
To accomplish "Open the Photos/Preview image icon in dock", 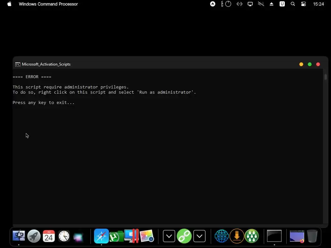I will [147, 236].
